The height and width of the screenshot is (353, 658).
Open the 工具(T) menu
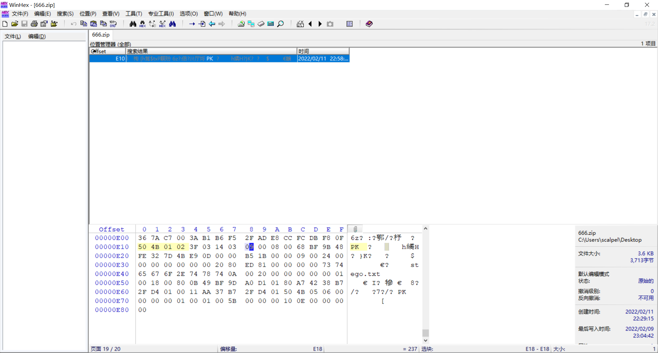coord(134,14)
